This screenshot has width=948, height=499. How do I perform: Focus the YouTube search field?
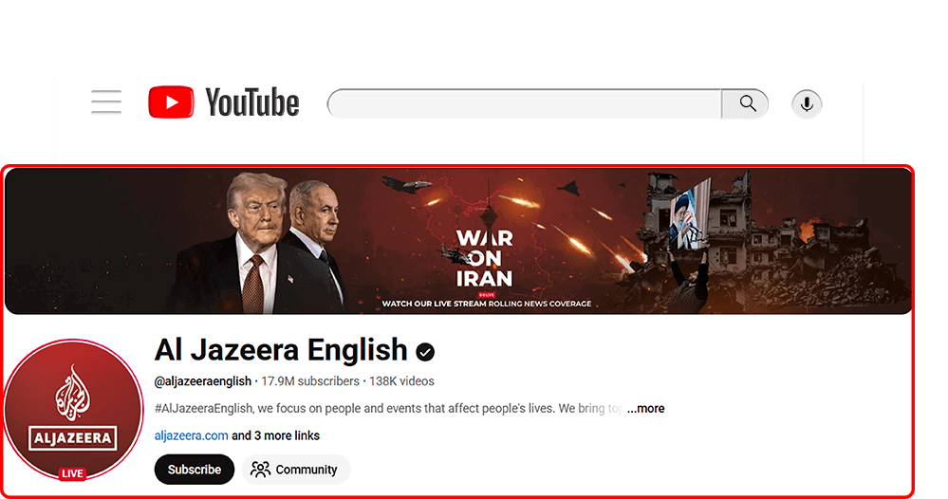(x=524, y=104)
